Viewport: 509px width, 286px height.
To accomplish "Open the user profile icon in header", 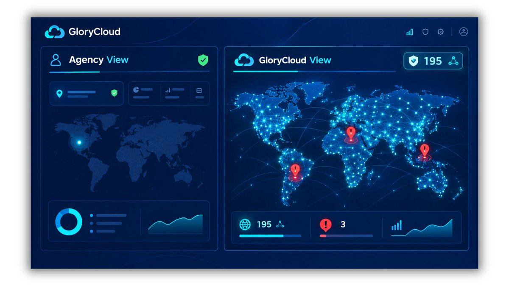I will [x=464, y=32].
